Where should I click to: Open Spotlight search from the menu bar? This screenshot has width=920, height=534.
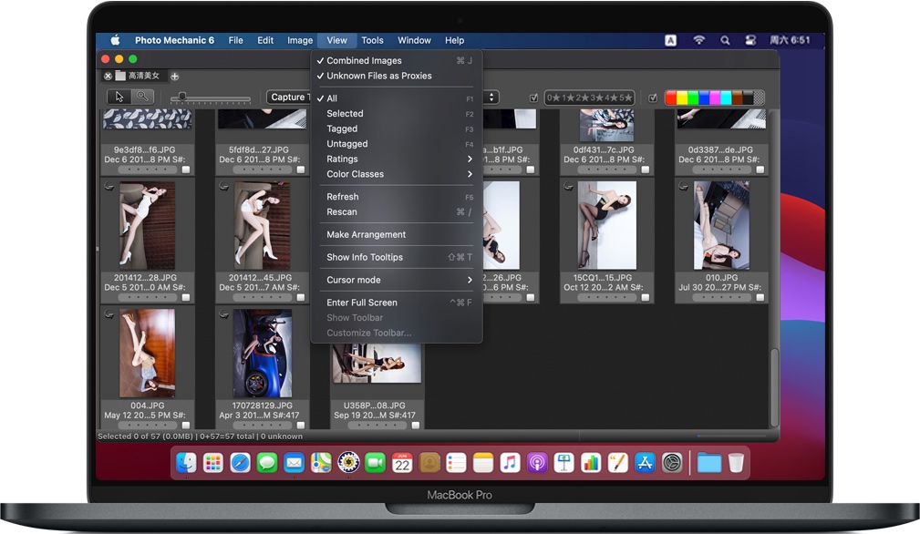pos(725,40)
